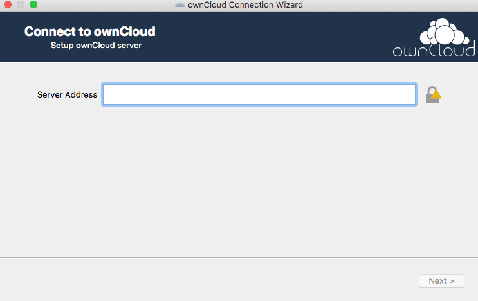This screenshot has height=301, width=478.
Task: Close the ownCloud Connection Wizard window
Action: pos(8,4)
